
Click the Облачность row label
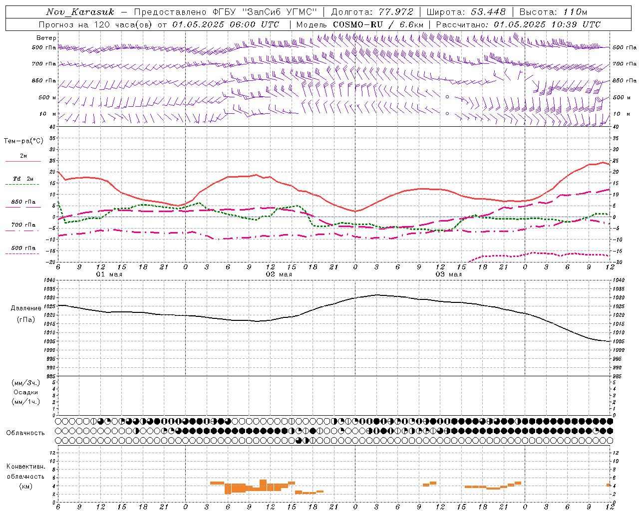point(25,433)
